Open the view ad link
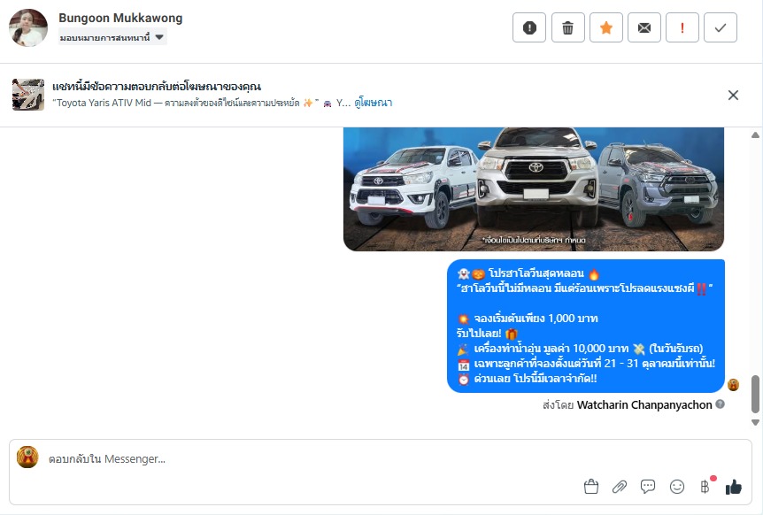763x515 pixels. 374,103
